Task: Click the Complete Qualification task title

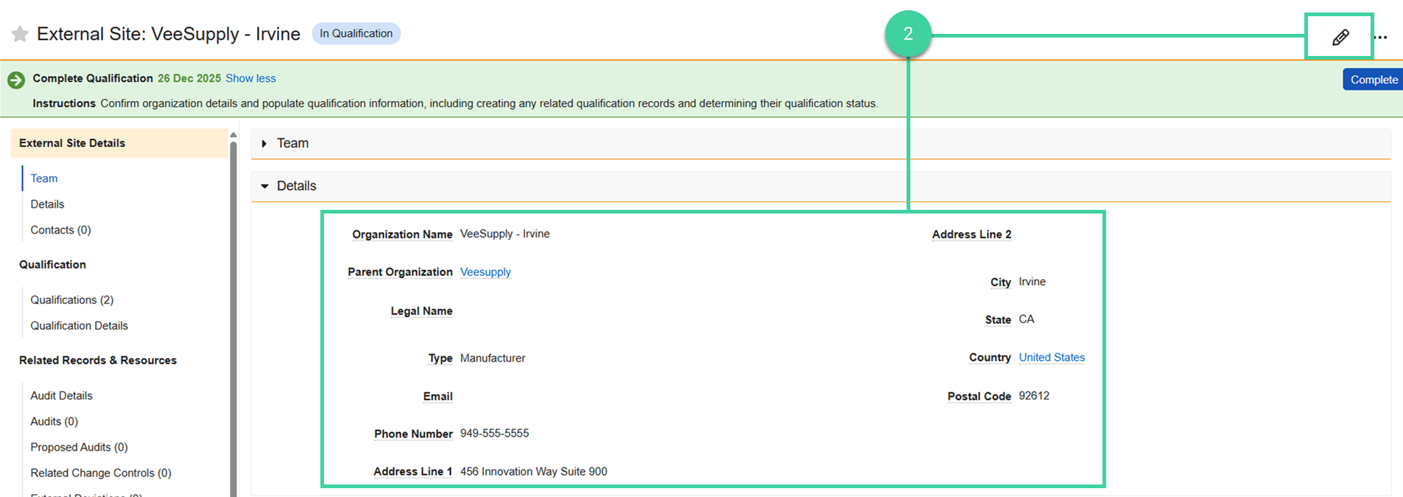Action: point(93,78)
